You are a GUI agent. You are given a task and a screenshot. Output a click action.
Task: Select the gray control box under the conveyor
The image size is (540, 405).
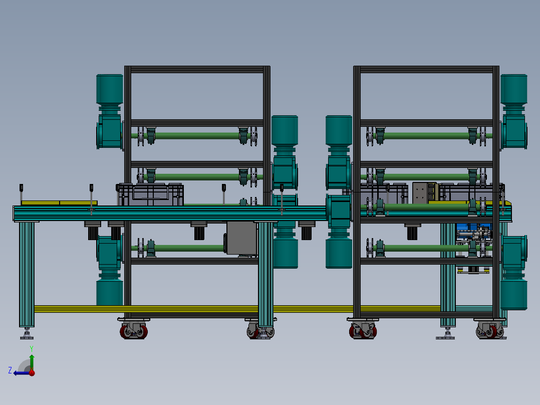[242, 238]
